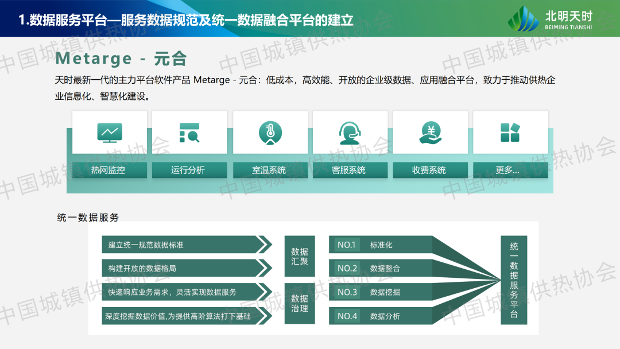Click the billing system yen-in-hand icon
The height and width of the screenshot is (349, 620).
pyautogui.click(x=429, y=133)
